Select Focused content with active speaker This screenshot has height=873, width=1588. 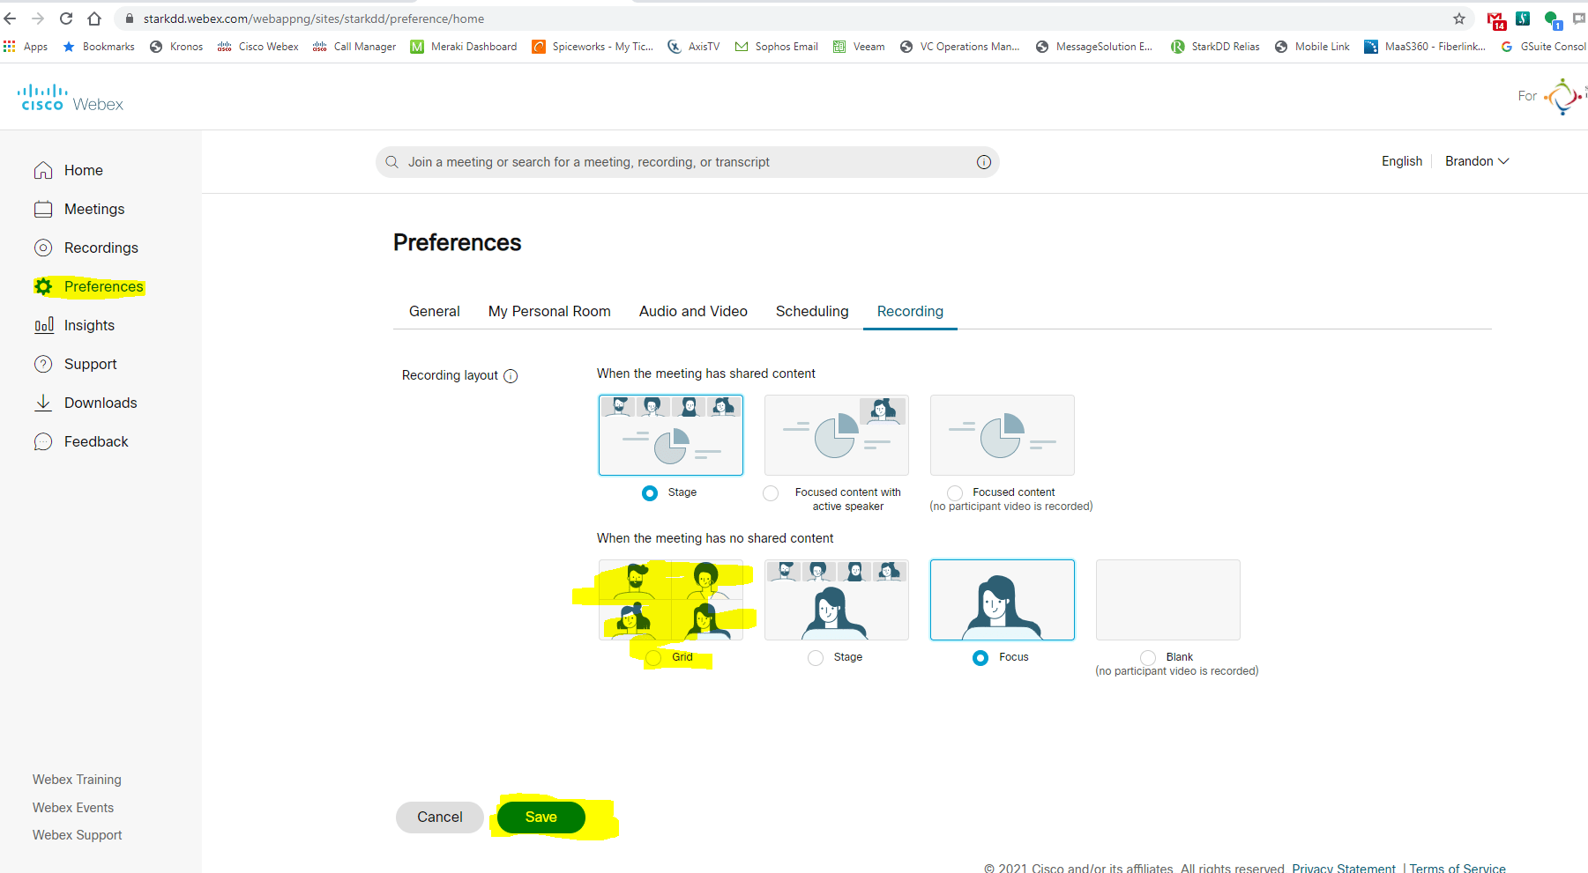772,493
